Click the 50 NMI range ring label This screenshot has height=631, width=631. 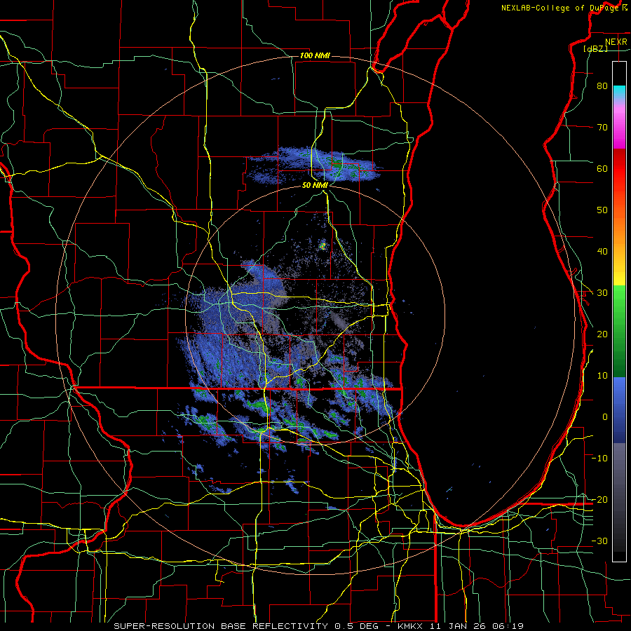click(315, 185)
